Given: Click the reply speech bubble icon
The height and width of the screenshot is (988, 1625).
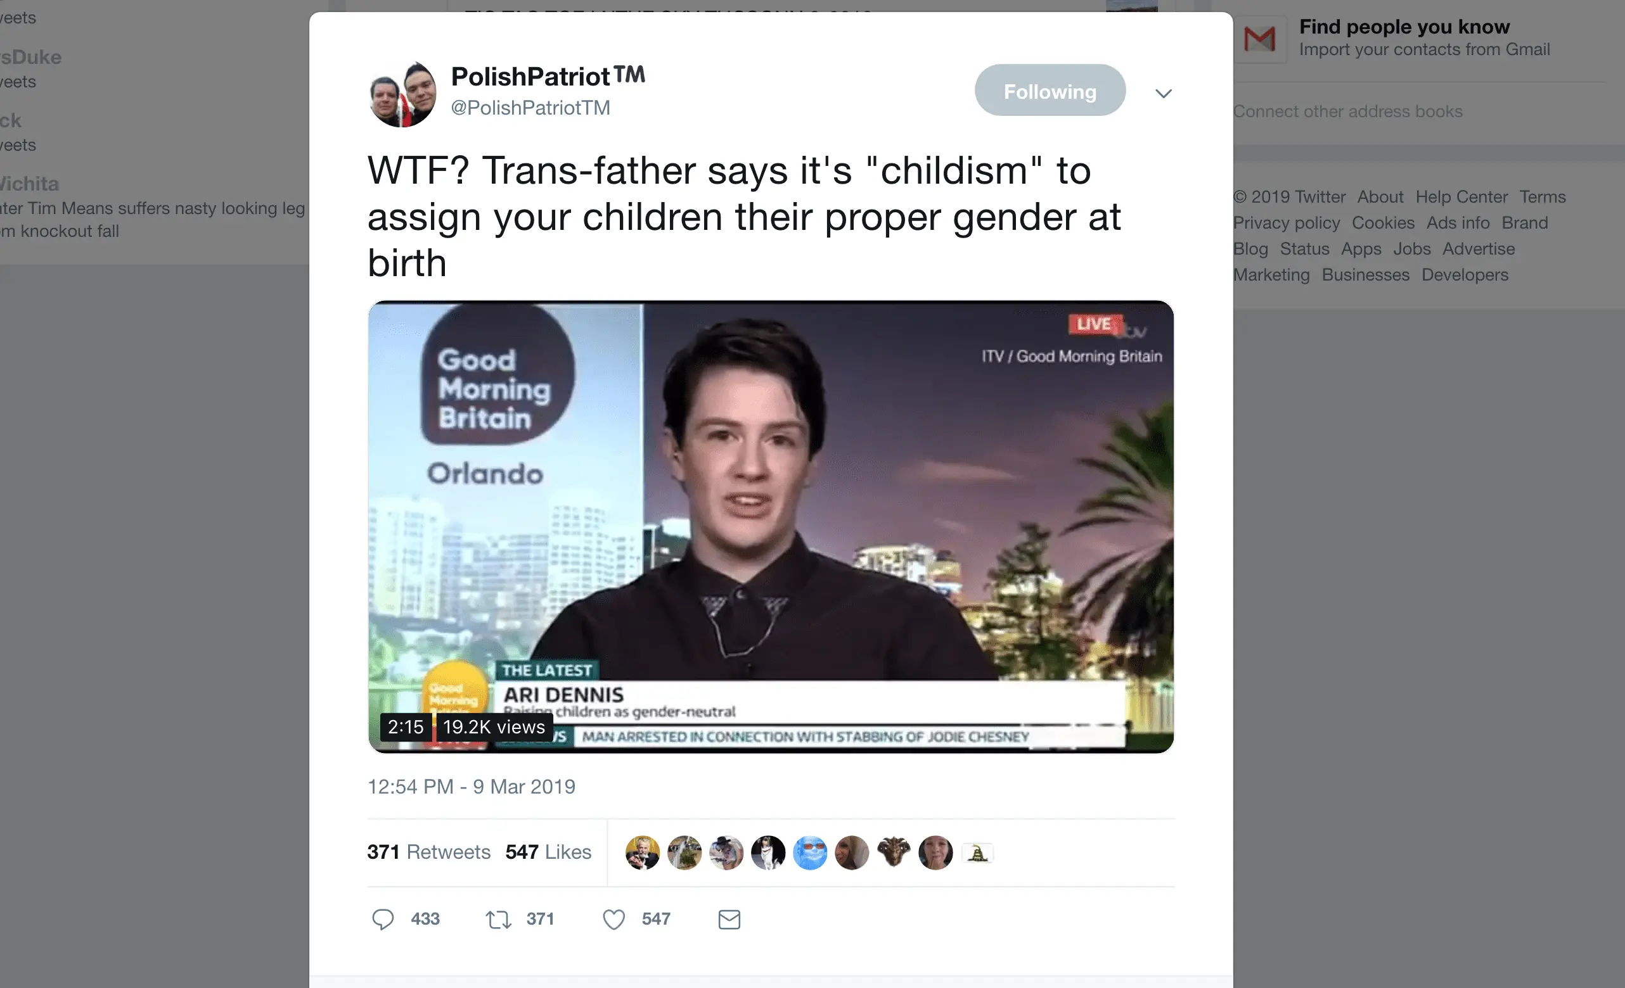Looking at the screenshot, I should tap(383, 919).
